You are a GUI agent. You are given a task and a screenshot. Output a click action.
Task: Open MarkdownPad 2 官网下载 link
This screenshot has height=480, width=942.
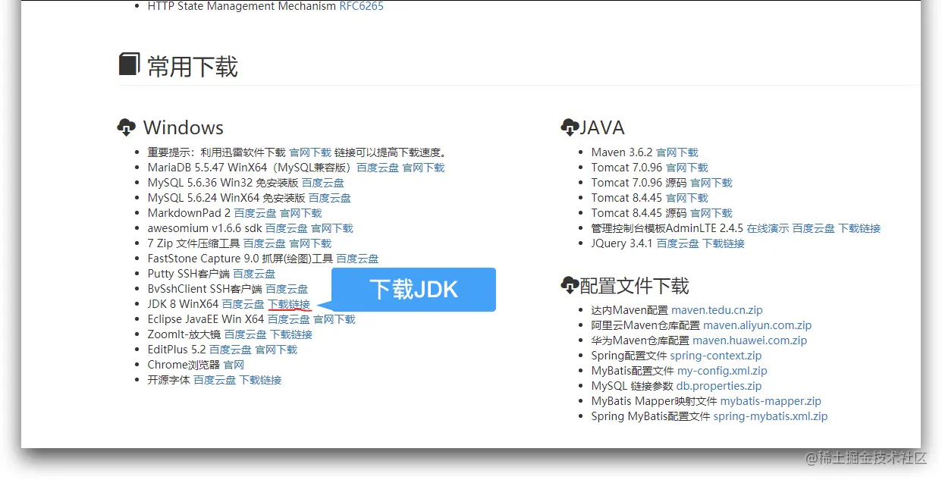pyautogui.click(x=301, y=213)
